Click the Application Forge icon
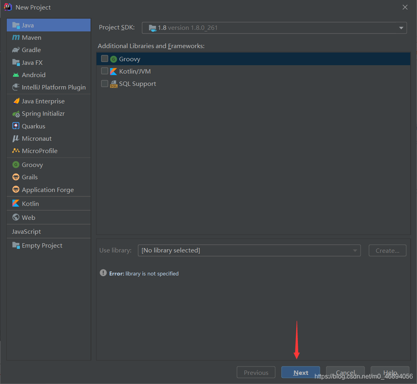Viewport: 417px width, 384px height. coord(16,190)
